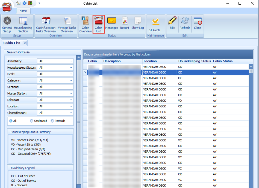Select the Starboard radio button
Image resolution: width=259 pixels, height=188 pixels.
point(31,121)
